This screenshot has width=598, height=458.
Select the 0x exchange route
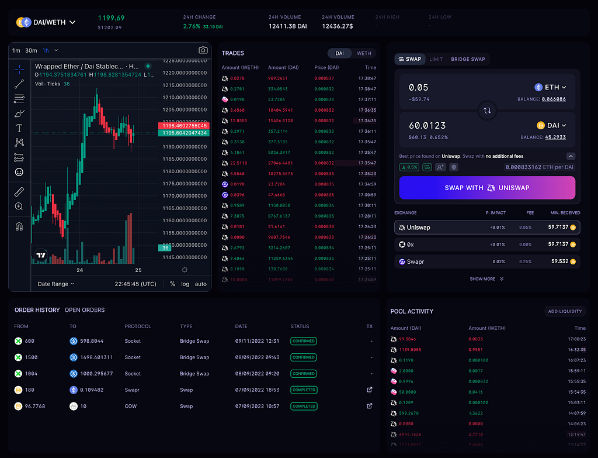487,245
